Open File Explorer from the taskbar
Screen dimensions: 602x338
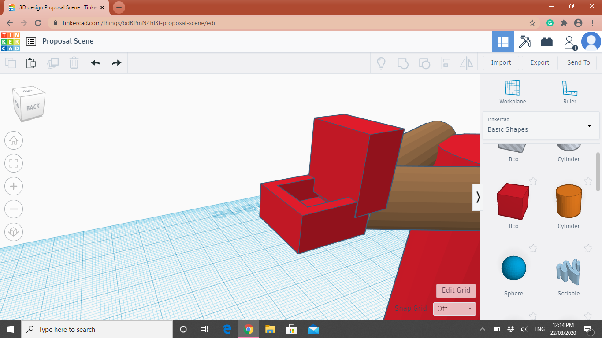[x=270, y=329]
